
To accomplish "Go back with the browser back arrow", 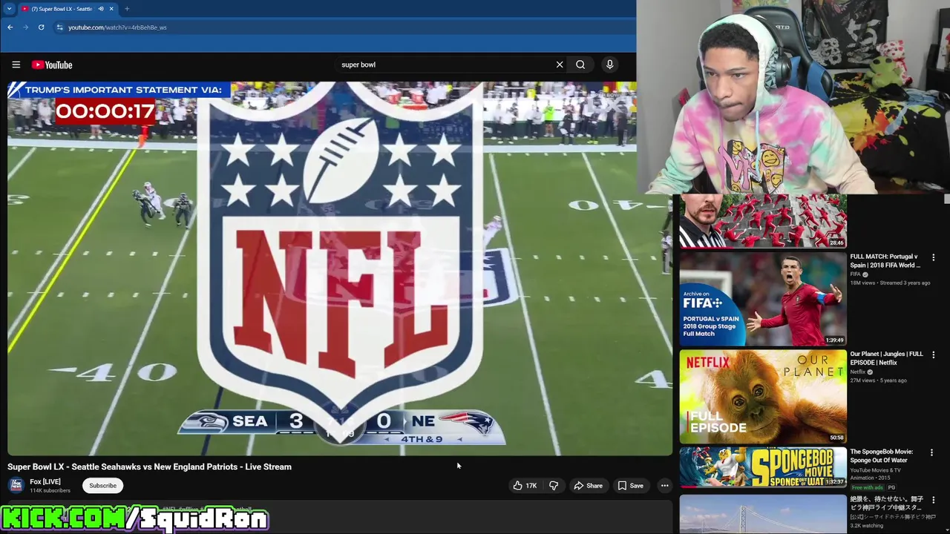I will (x=10, y=27).
